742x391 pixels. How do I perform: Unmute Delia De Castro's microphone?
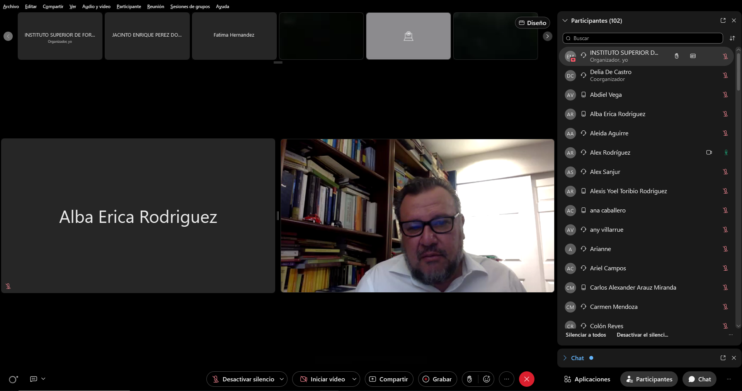pyautogui.click(x=725, y=76)
